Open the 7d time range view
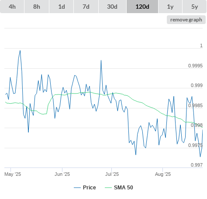 coord(86,7)
